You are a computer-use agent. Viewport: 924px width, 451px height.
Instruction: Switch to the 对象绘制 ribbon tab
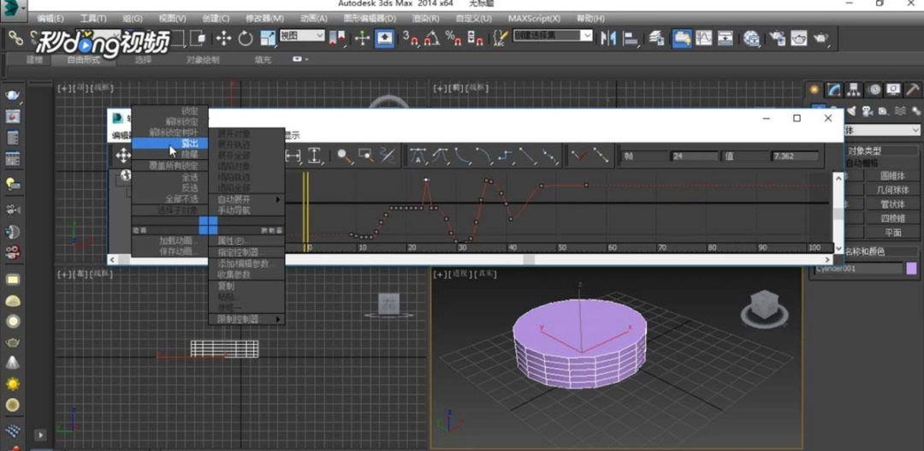coord(203,60)
